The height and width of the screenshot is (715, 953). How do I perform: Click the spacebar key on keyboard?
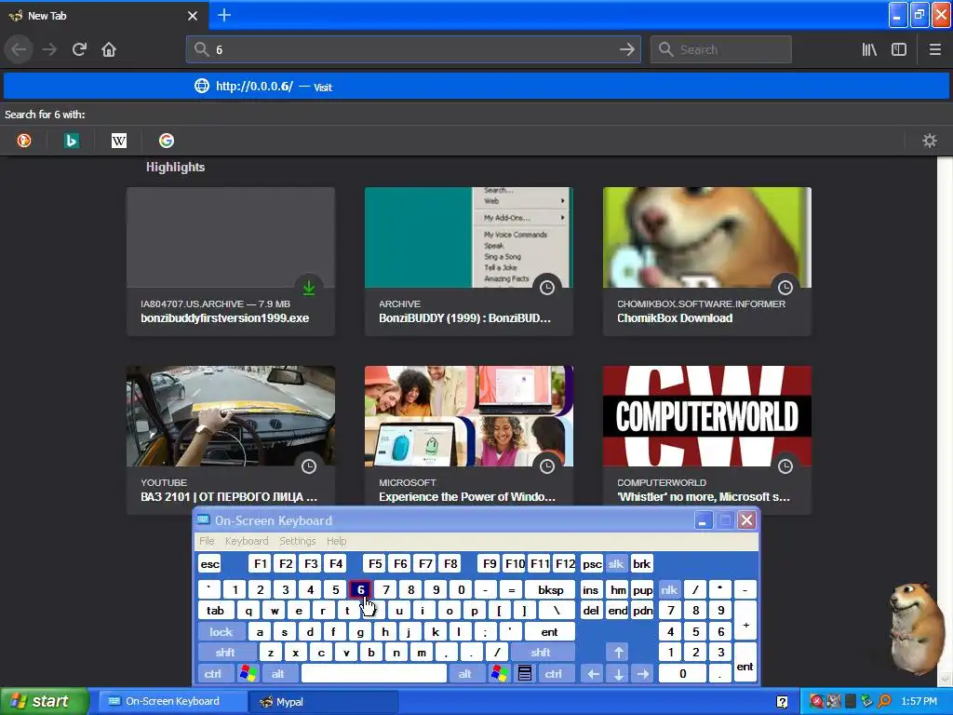[374, 674]
